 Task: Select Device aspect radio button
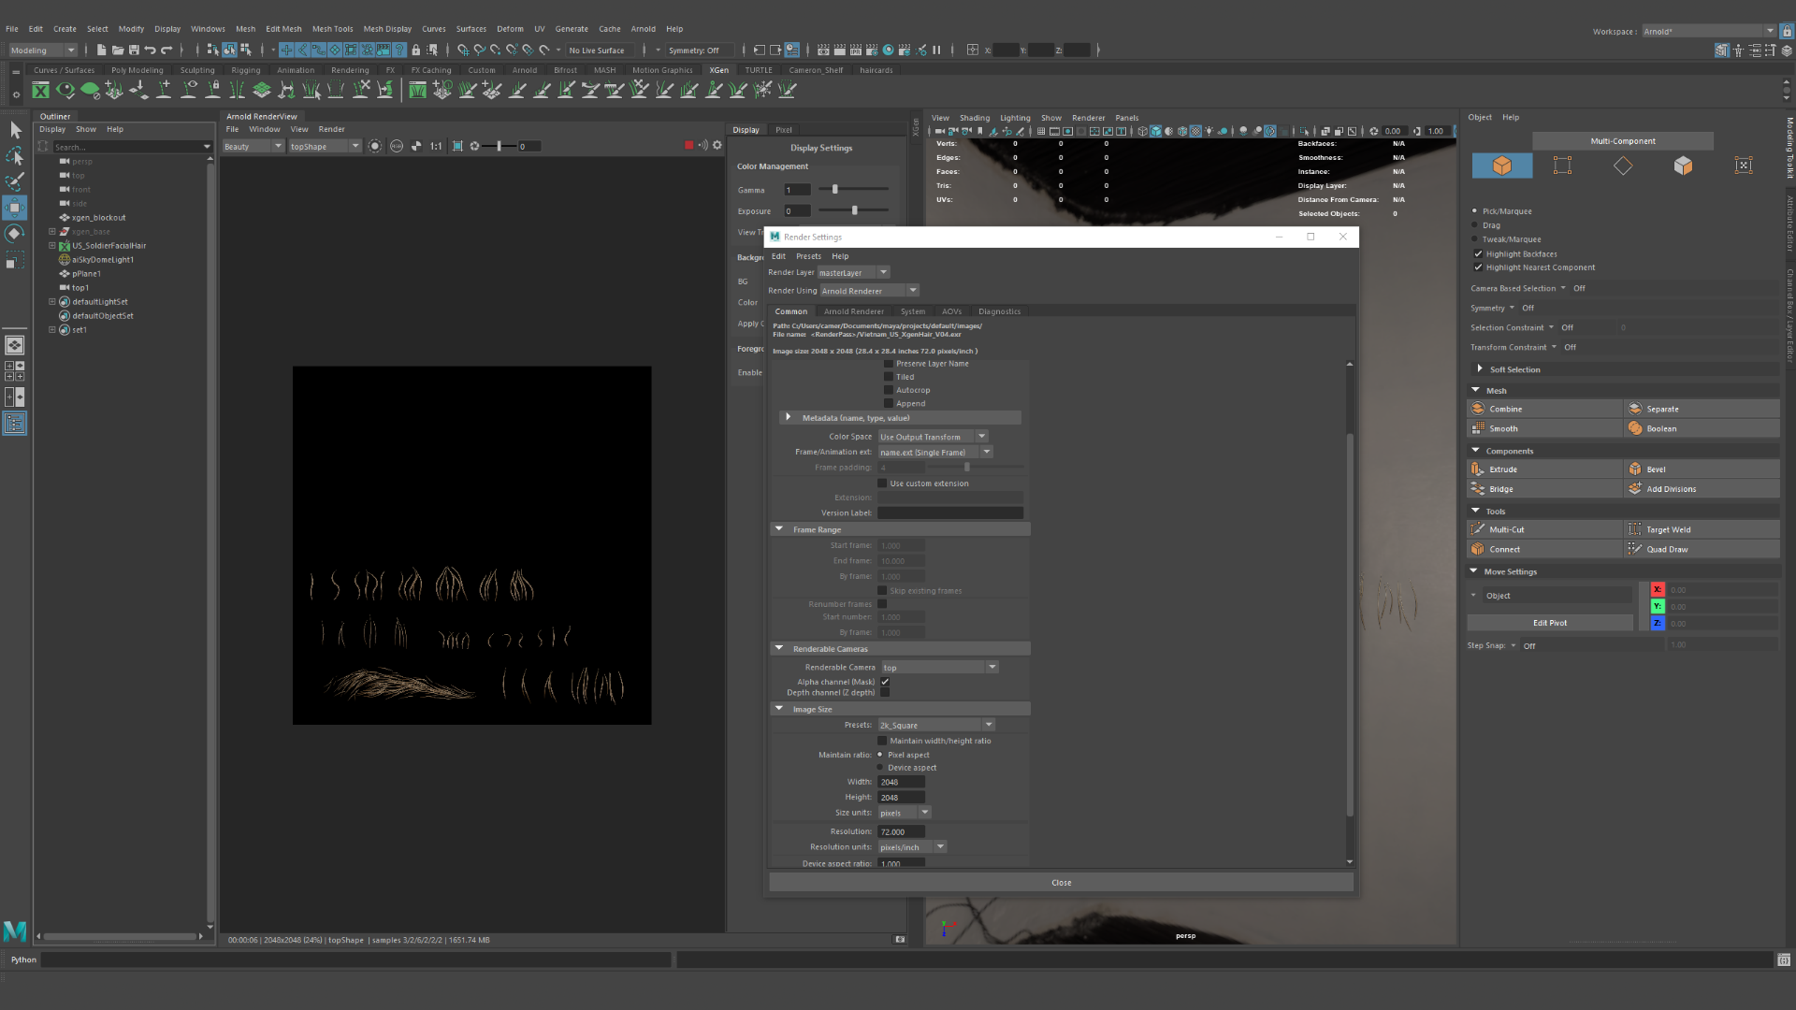coord(880,768)
